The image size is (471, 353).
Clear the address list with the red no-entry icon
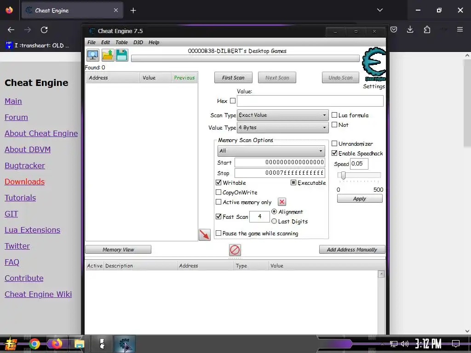click(x=235, y=250)
